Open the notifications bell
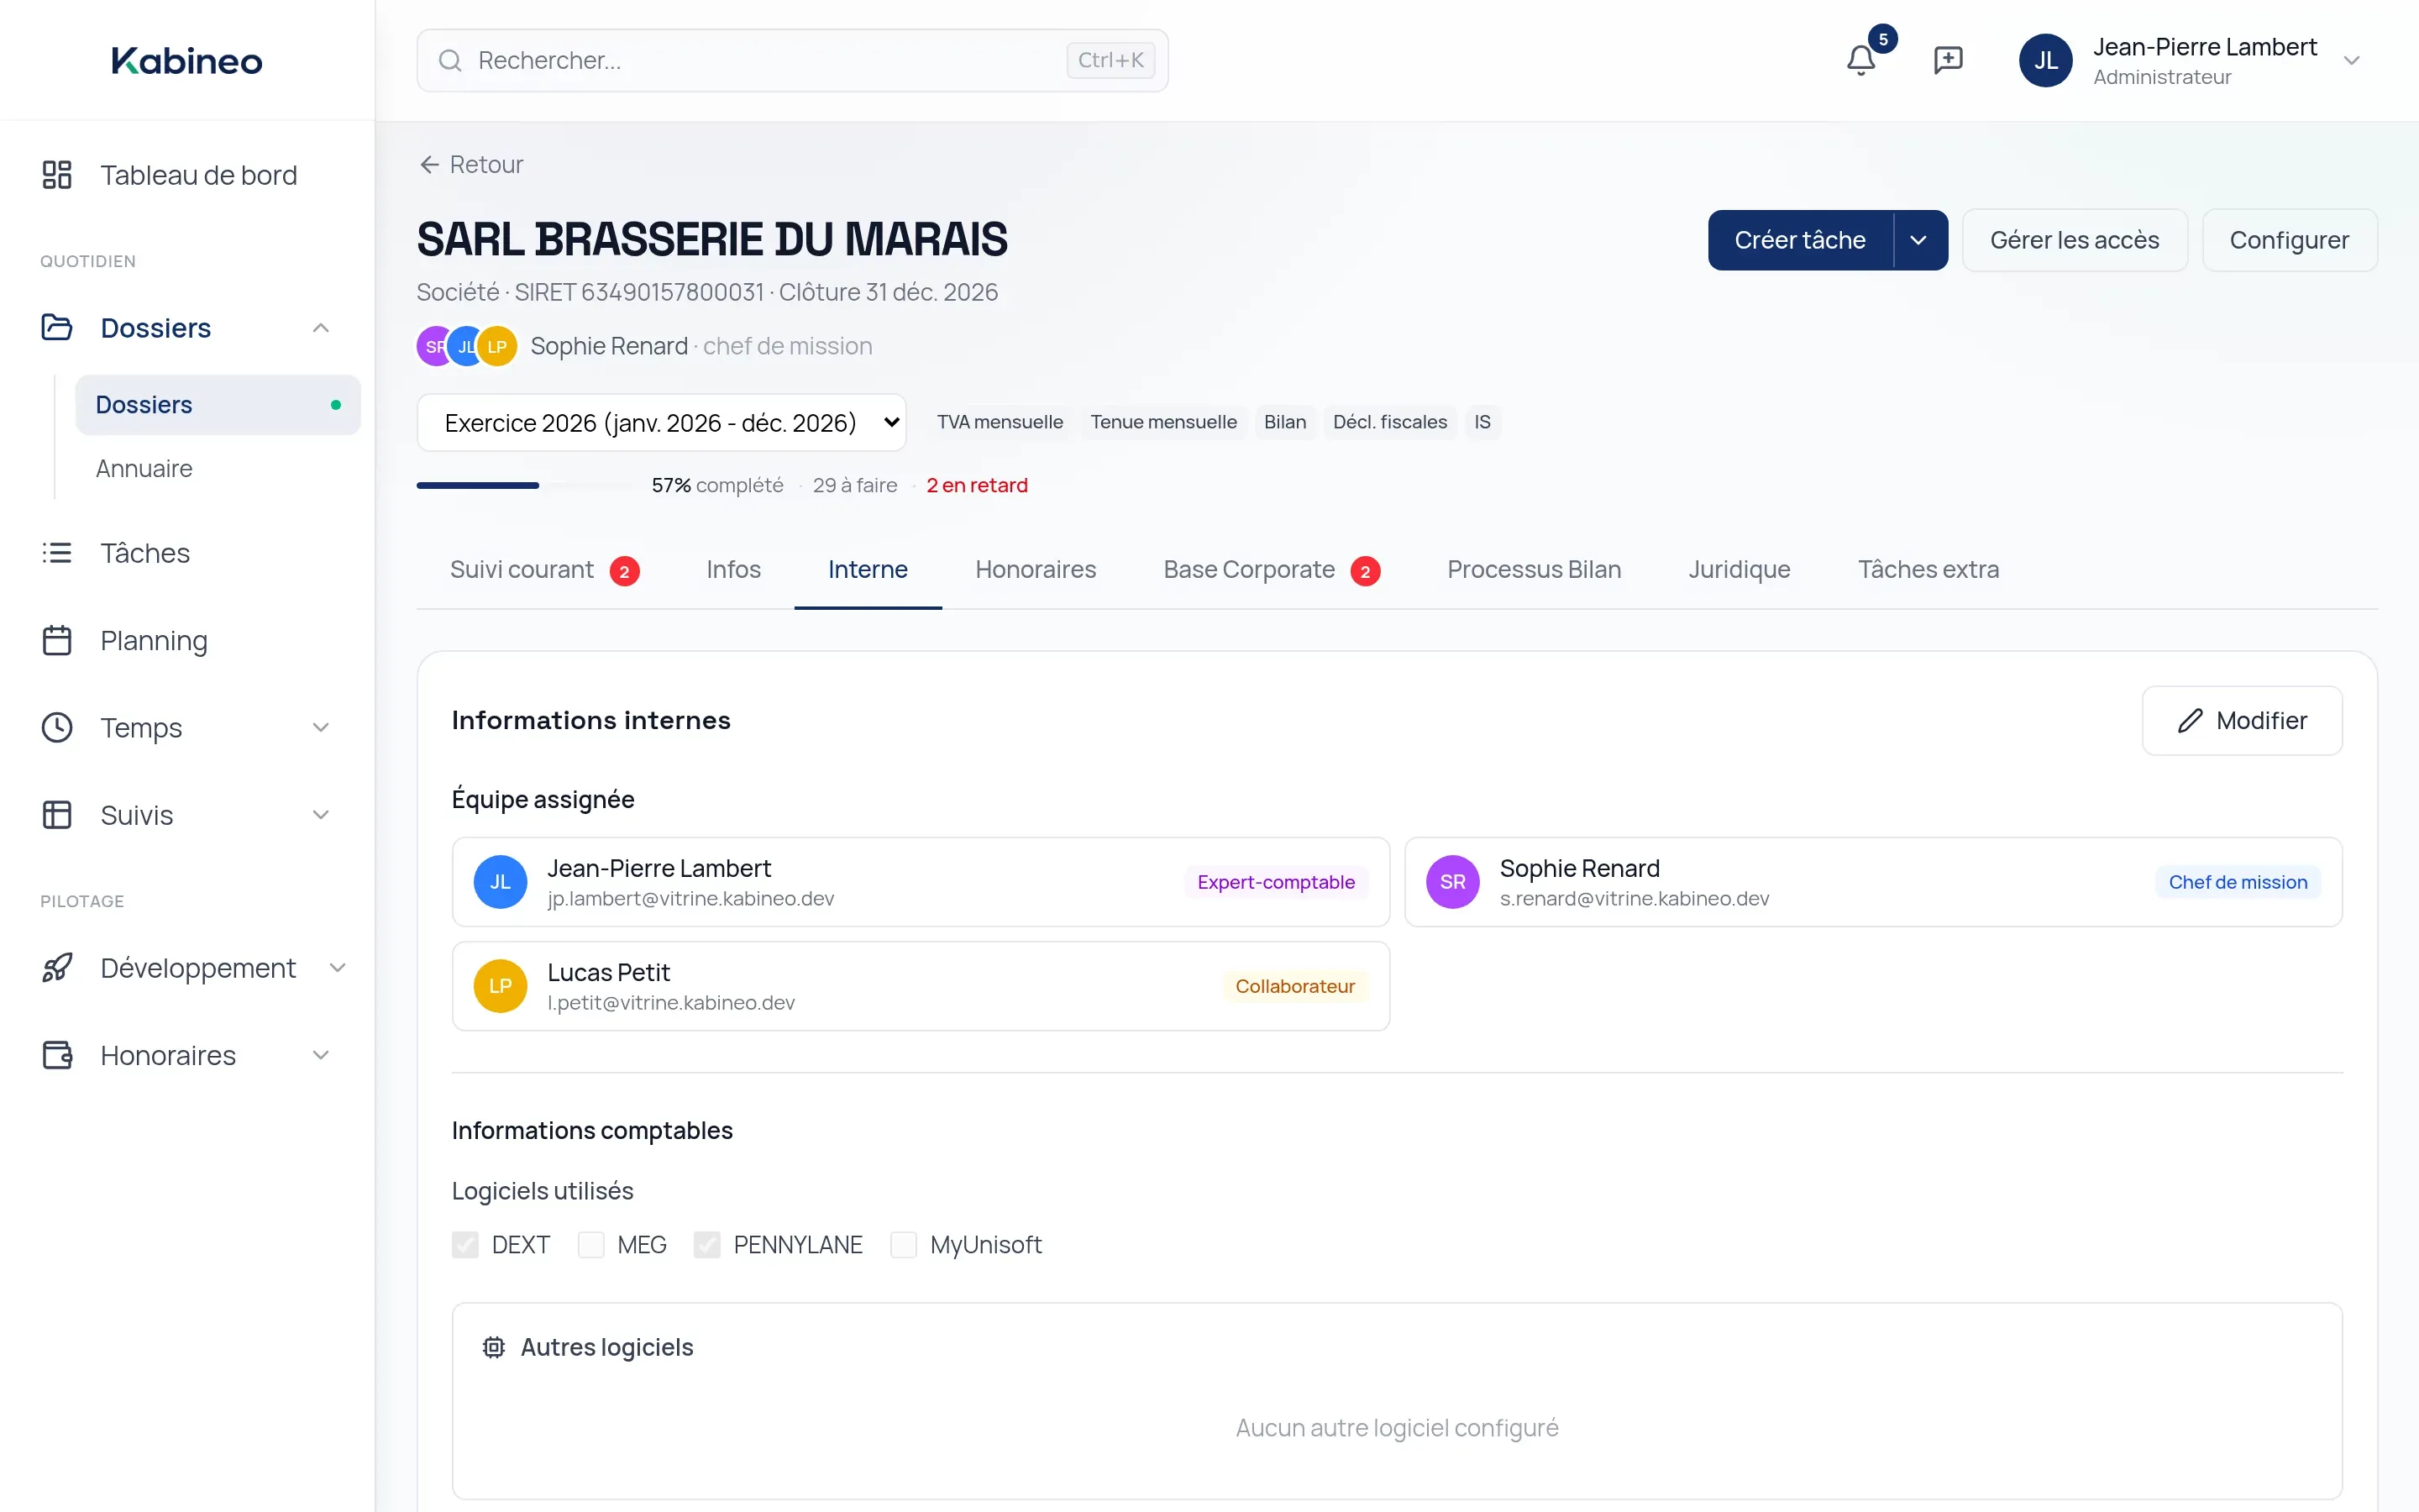Viewport: 2419px width, 1512px height. 1860,61
